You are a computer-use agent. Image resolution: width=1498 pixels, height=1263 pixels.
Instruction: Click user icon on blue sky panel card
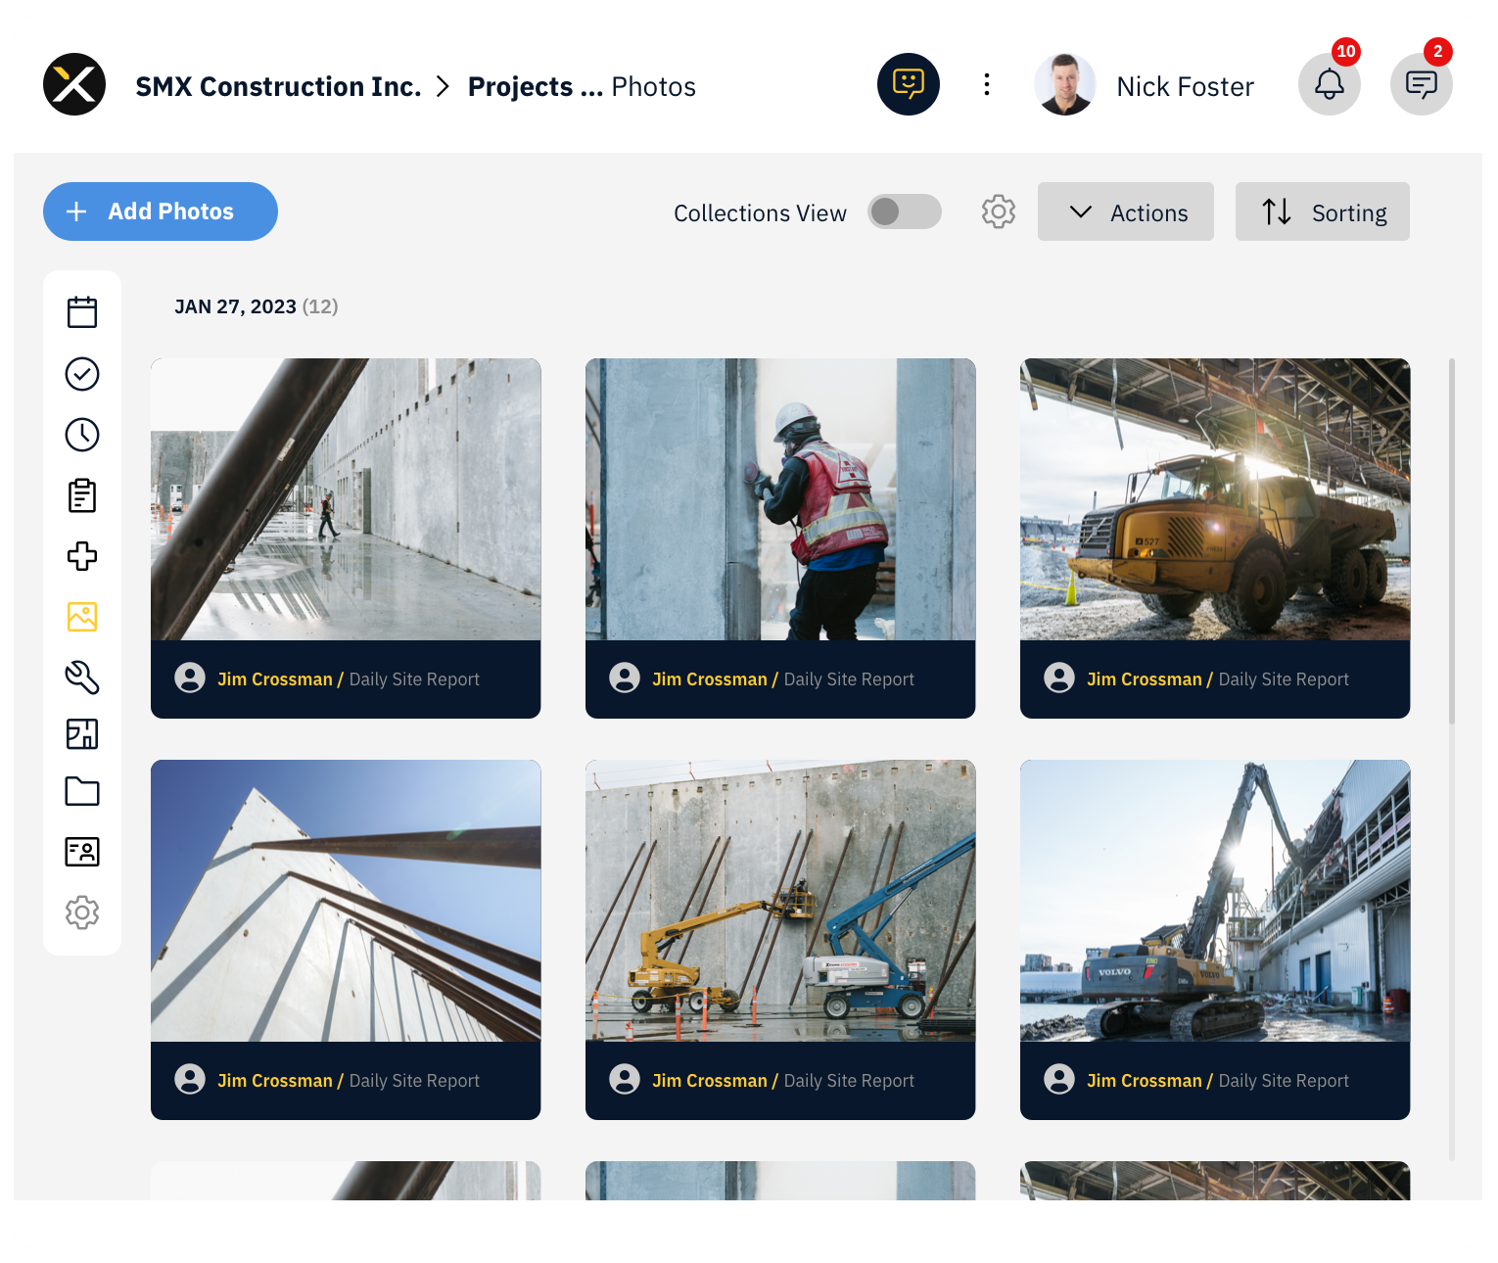coord(190,1079)
